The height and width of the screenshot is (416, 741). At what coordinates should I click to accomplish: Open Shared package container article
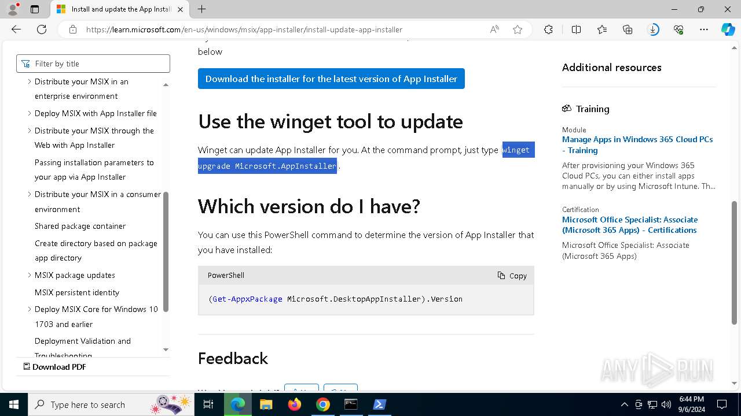(x=80, y=226)
